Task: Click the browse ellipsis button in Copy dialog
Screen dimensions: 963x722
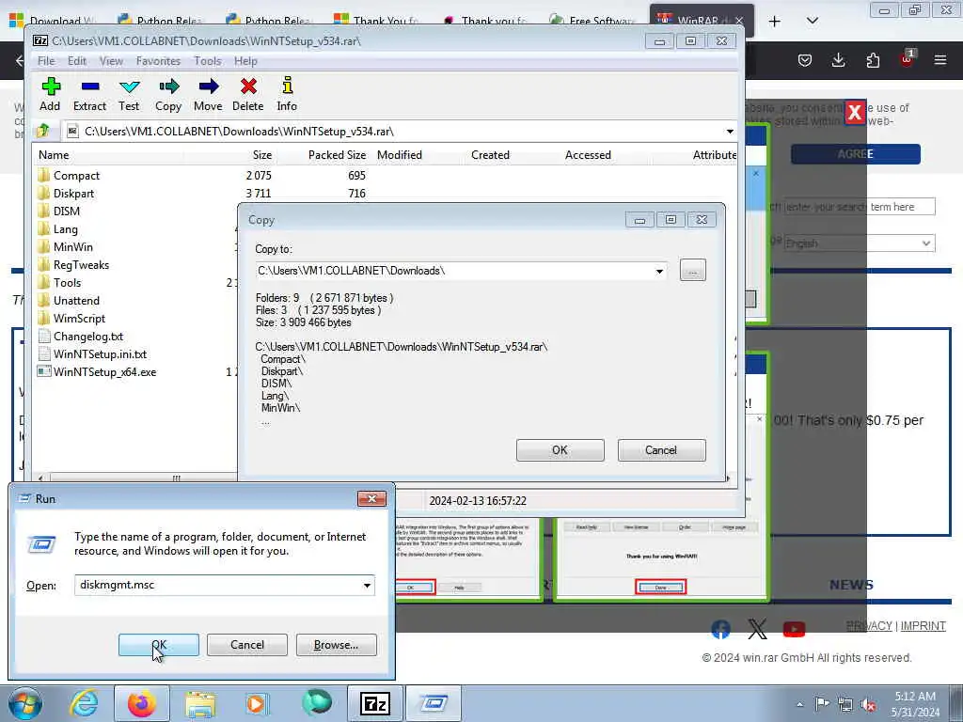Action: pyautogui.click(x=693, y=270)
